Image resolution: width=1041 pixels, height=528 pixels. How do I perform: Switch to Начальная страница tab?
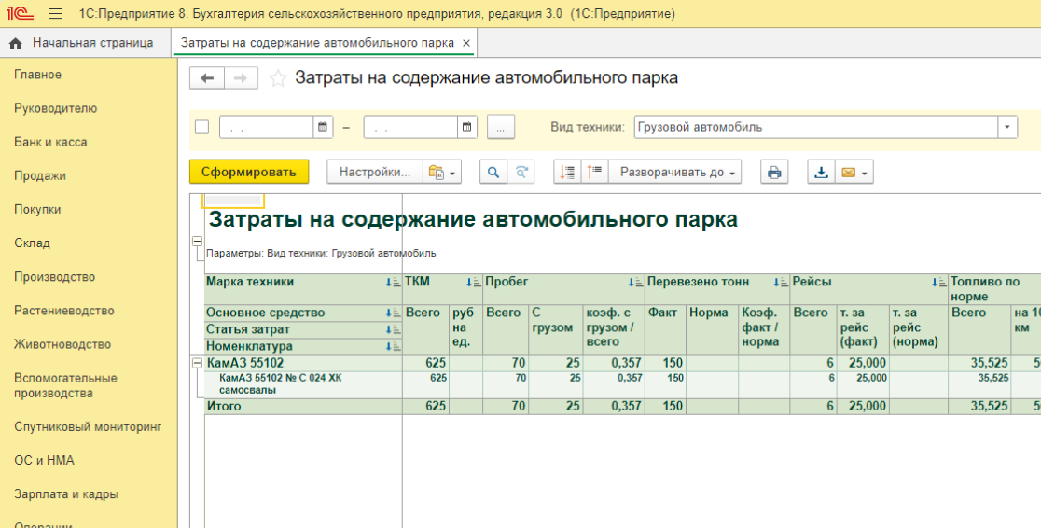86,43
